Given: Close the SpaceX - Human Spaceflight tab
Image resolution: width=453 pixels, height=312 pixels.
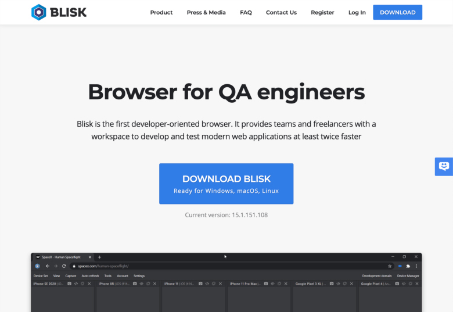Looking at the screenshot, I should click(90, 257).
